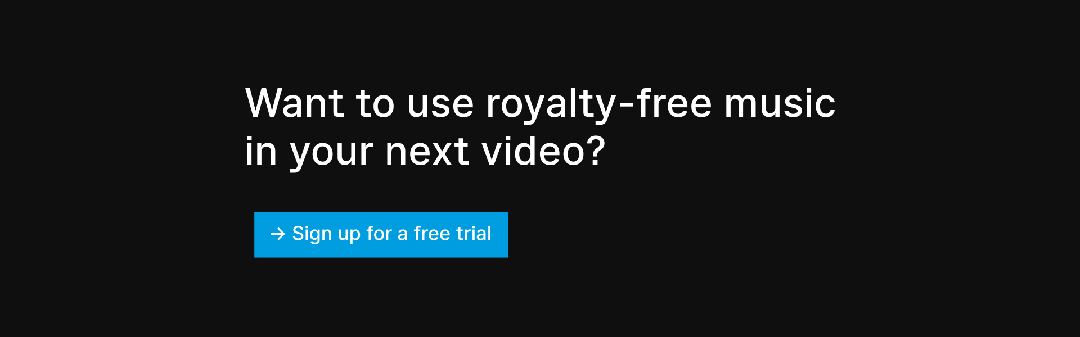This screenshot has height=337, width=1080.
Task: Click the word "Sign" beside the arrow icon
Action: (x=312, y=235)
